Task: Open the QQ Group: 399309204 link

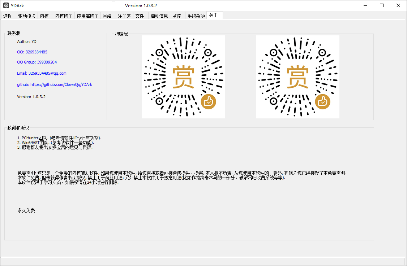Action: coord(37,62)
